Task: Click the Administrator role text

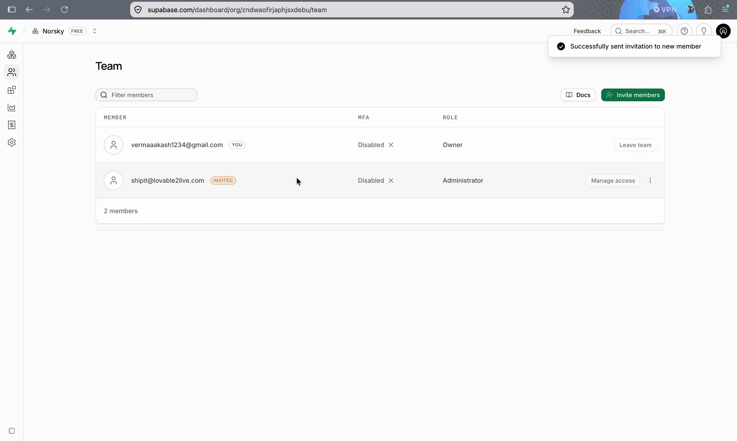Action: tap(463, 181)
